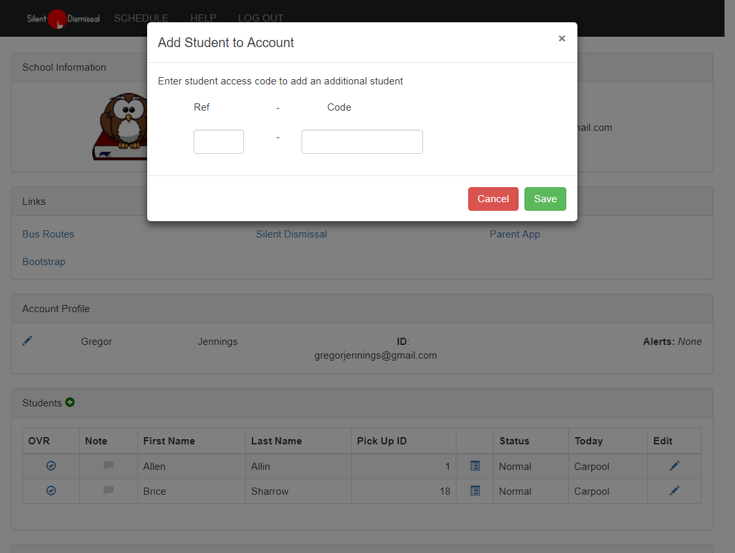The image size is (735, 553).
Task: Toggle OVR check for Brice Sharrow
Action: [51, 491]
